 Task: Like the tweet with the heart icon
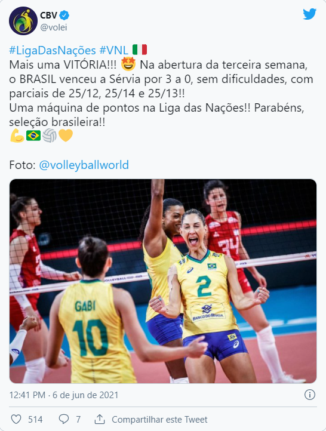click(16, 419)
